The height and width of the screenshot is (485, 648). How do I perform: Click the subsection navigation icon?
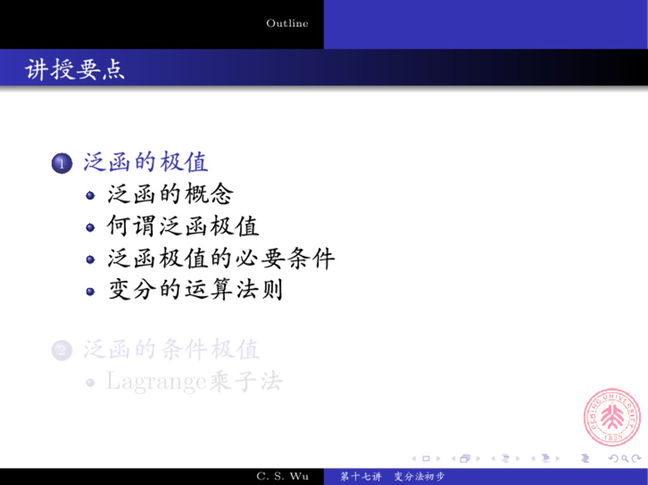pos(506,458)
